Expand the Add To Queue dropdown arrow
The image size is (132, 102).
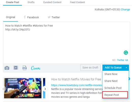click(126, 68)
